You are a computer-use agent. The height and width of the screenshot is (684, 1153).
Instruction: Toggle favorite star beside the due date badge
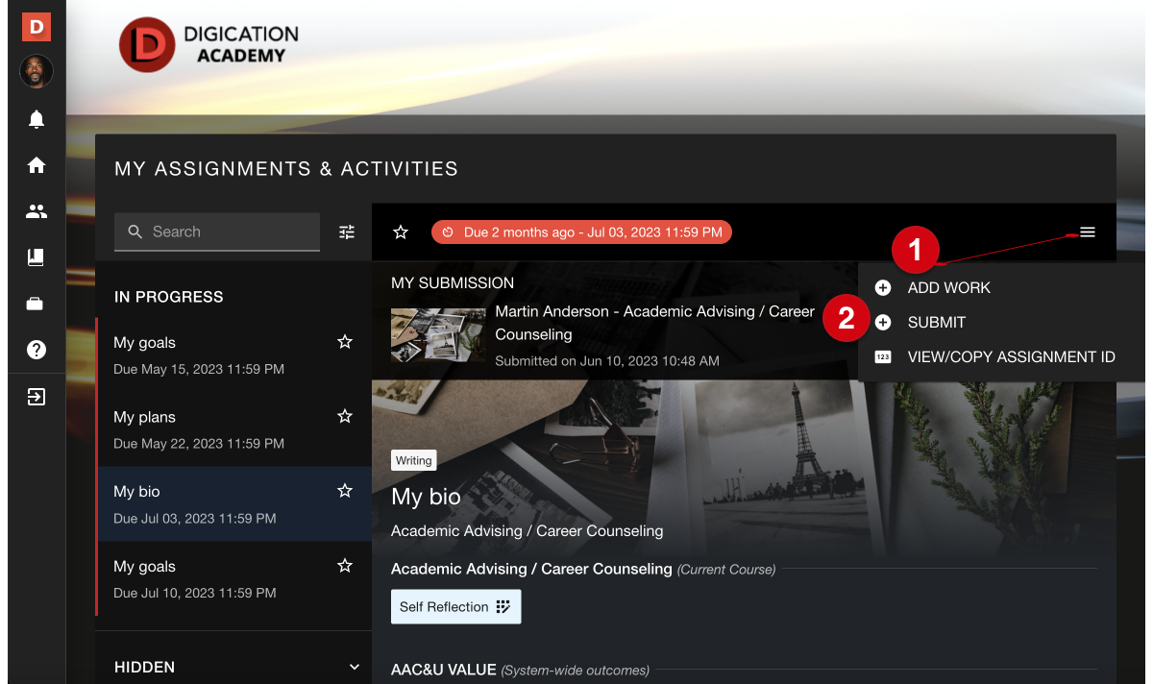pos(402,232)
